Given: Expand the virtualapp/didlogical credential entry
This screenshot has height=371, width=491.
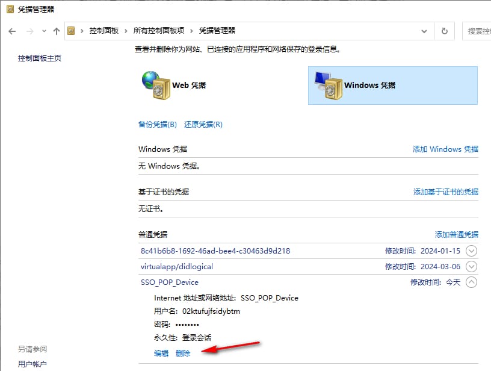Looking at the screenshot, I should click(471, 266).
